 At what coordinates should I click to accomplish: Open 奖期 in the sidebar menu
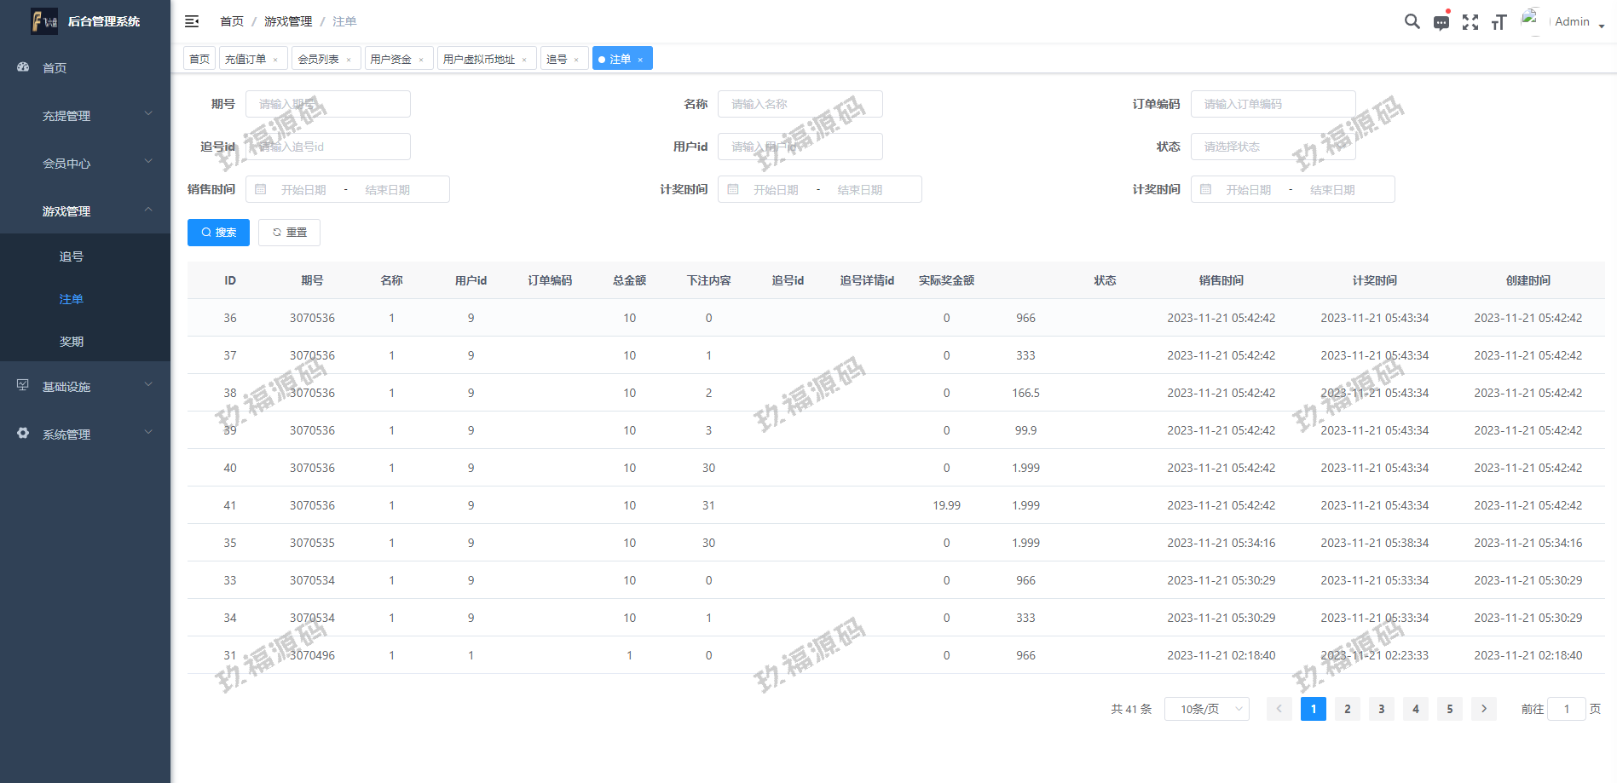point(72,342)
